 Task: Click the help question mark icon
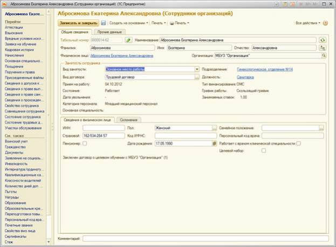[327, 23]
